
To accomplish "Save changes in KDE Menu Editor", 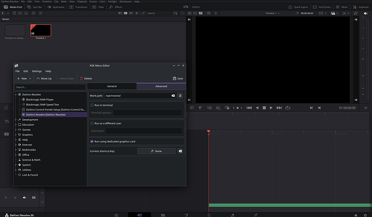I will [x=178, y=78].
